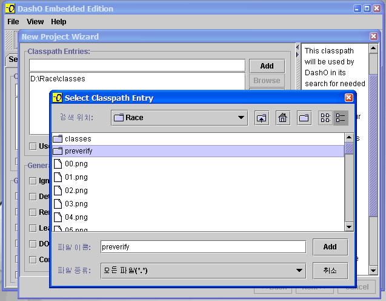The width and height of the screenshot is (386, 301).
Task: Click the file name input field
Action: point(204,247)
